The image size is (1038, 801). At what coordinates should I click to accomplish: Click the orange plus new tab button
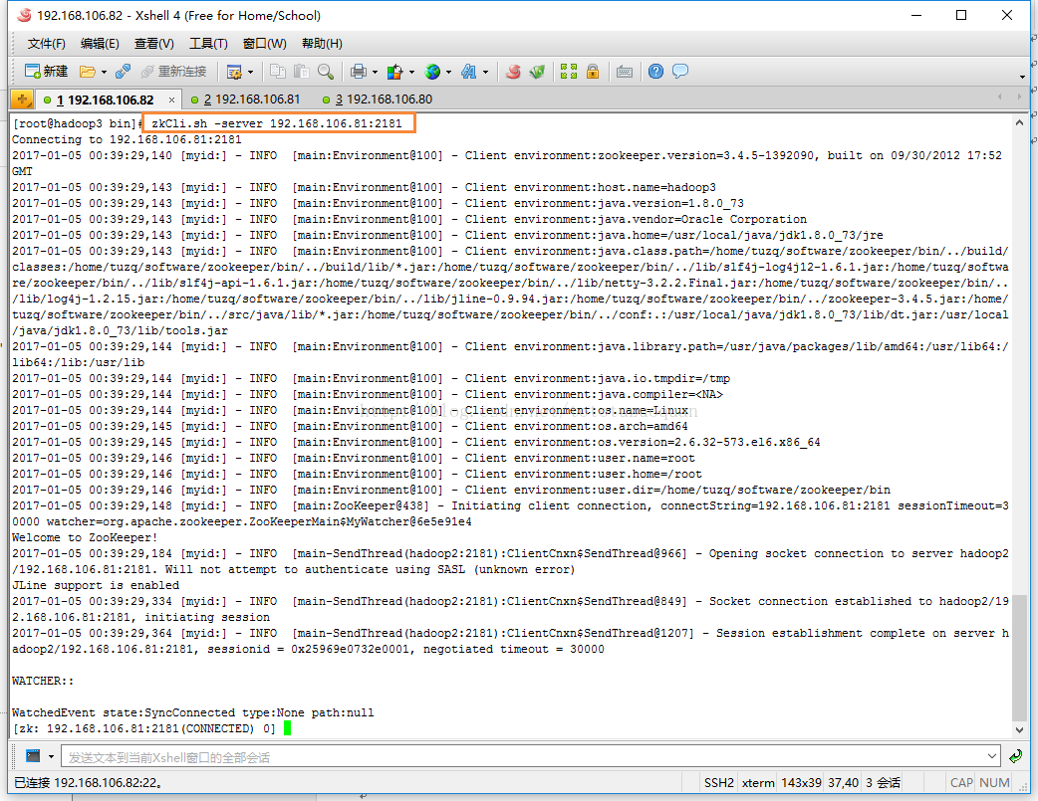coord(22,100)
